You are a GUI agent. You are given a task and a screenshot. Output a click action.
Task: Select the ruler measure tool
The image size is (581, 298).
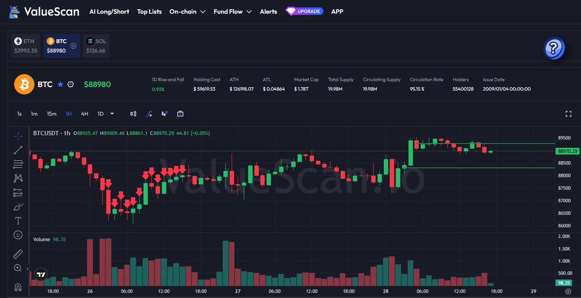coord(18,254)
